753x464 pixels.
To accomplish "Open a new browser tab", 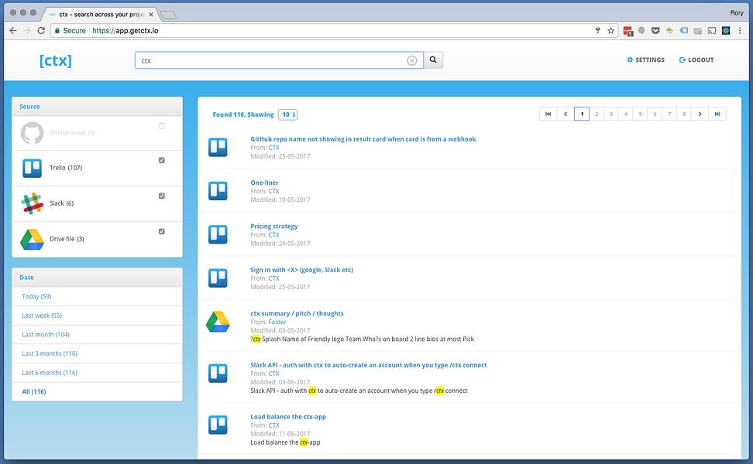I will 168,15.
